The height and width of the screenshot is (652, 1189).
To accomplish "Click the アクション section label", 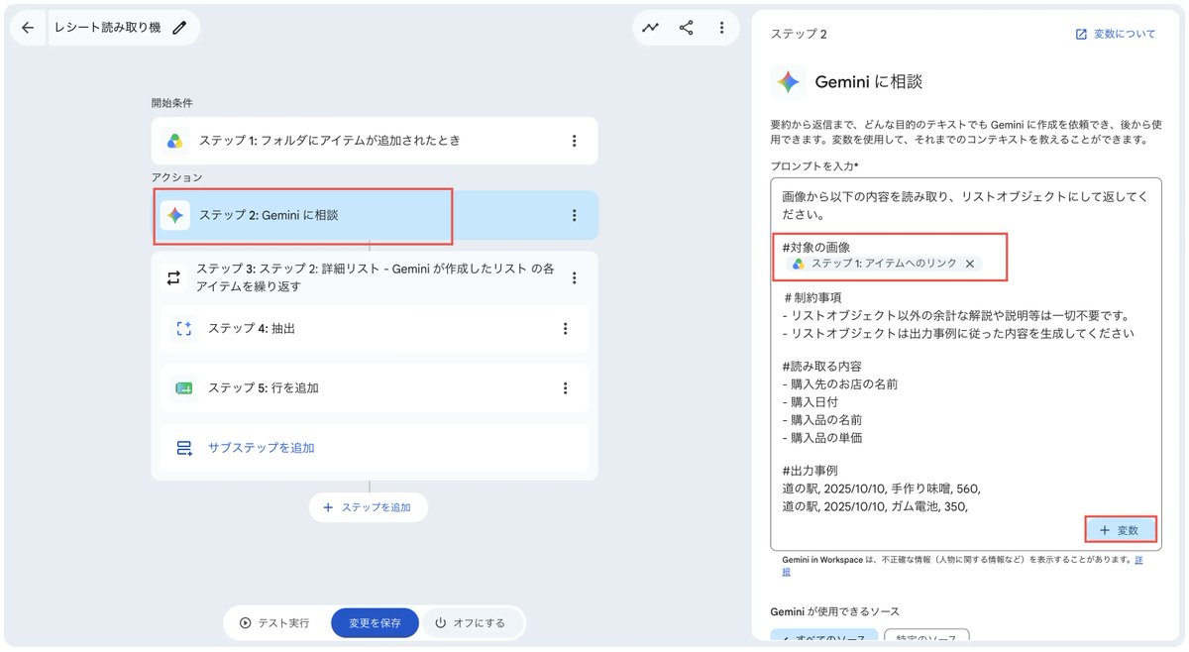I will pyautogui.click(x=176, y=177).
